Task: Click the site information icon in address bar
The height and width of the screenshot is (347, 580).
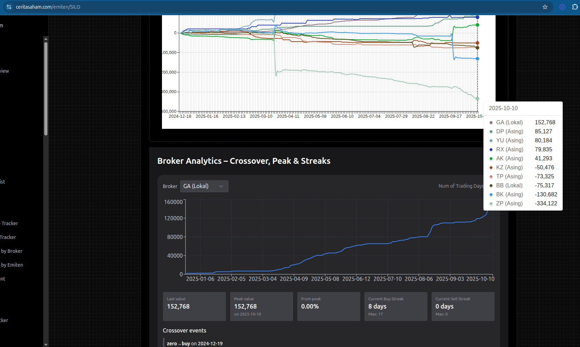Action: [x=9, y=7]
